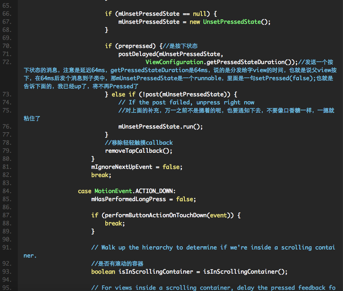343x291 pixels.
Task: Click 'else if (!post(mUnsetPressedState))' text
Action: click(x=171, y=94)
